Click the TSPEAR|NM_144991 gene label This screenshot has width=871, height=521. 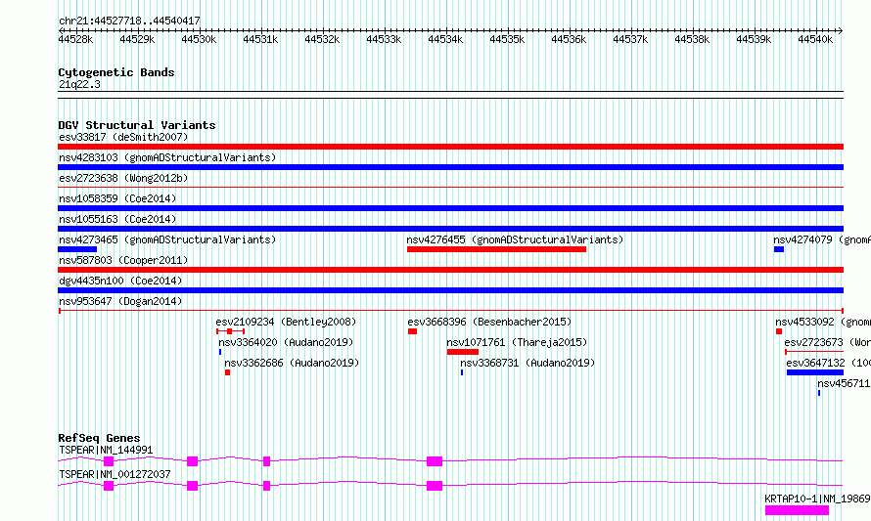pos(106,450)
